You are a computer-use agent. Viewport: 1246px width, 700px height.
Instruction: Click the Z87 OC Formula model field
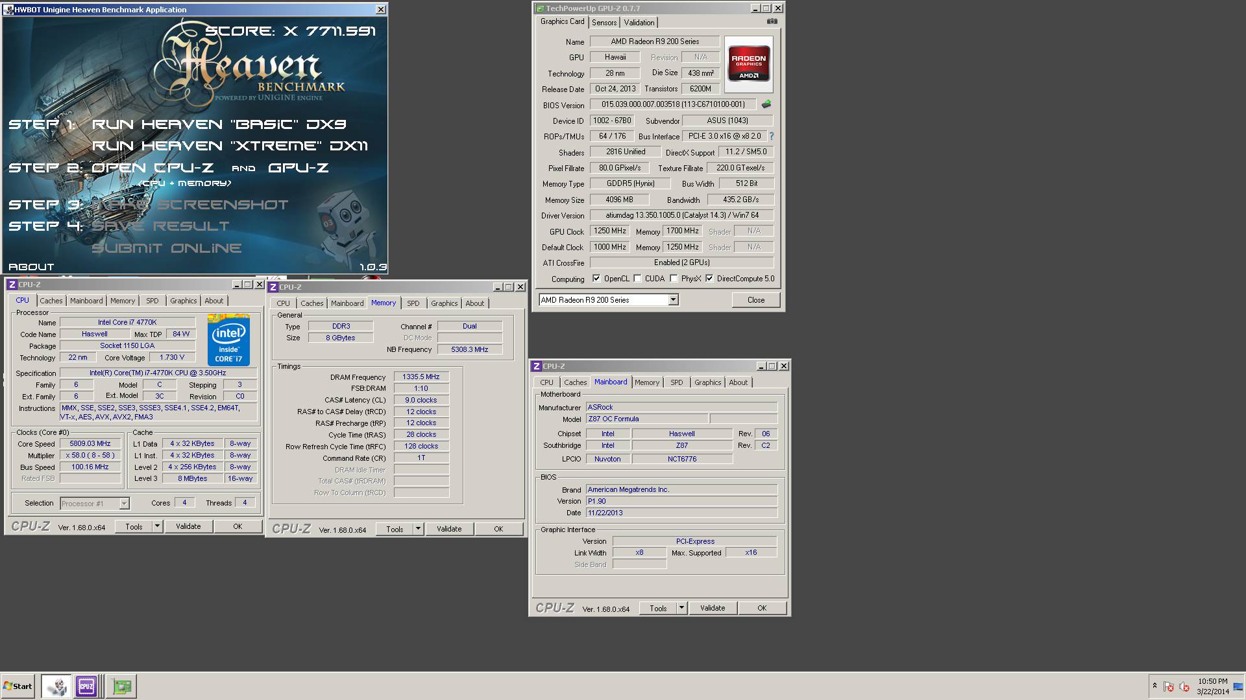pyautogui.click(x=646, y=419)
